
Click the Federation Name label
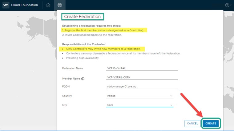(73, 68)
